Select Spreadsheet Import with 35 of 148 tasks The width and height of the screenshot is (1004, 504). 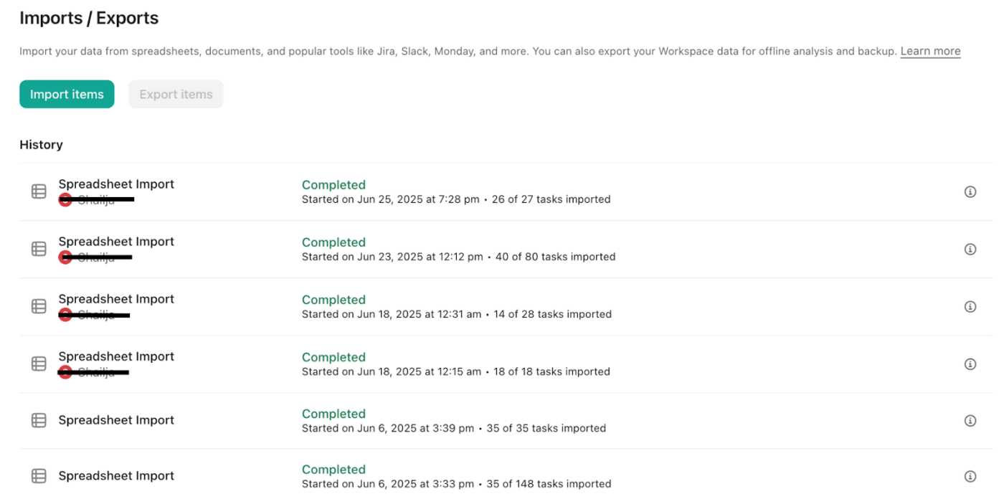click(x=116, y=476)
